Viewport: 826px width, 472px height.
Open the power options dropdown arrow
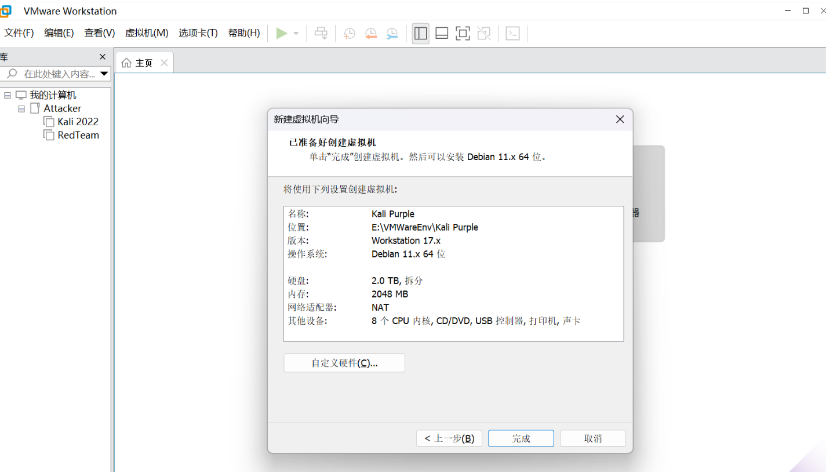click(296, 34)
